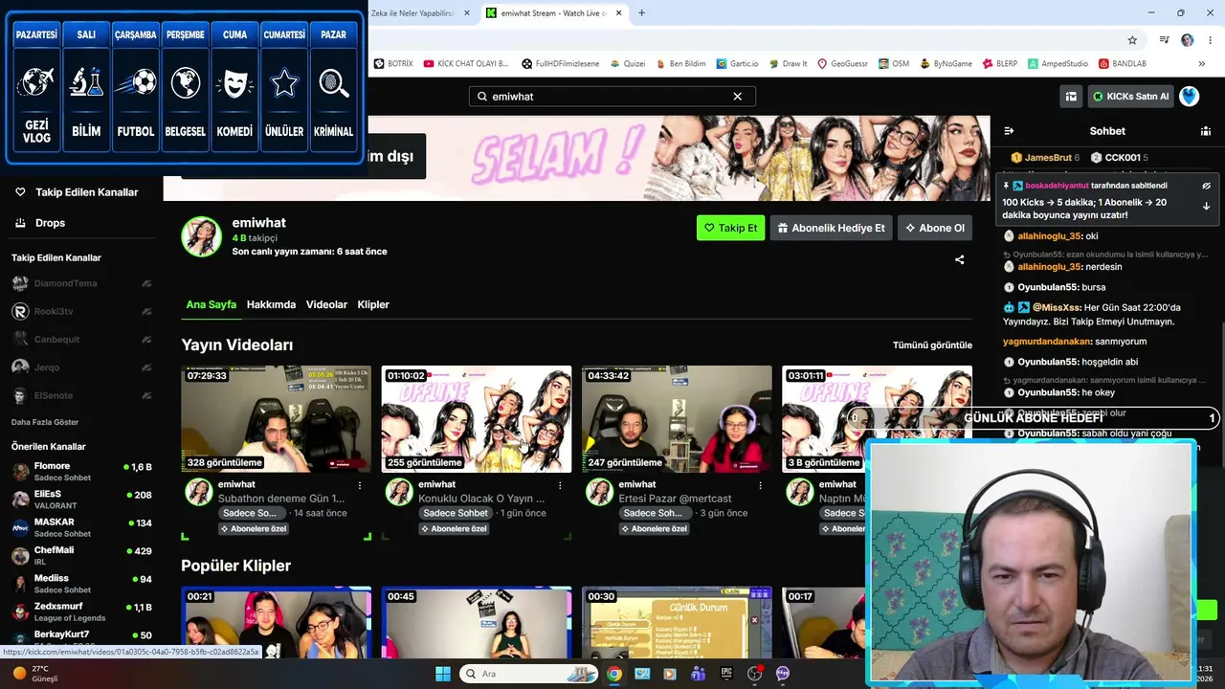The image size is (1225, 689).
Task: Open the Chrome three-dot menu
Action: pyautogui.click(x=1208, y=40)
